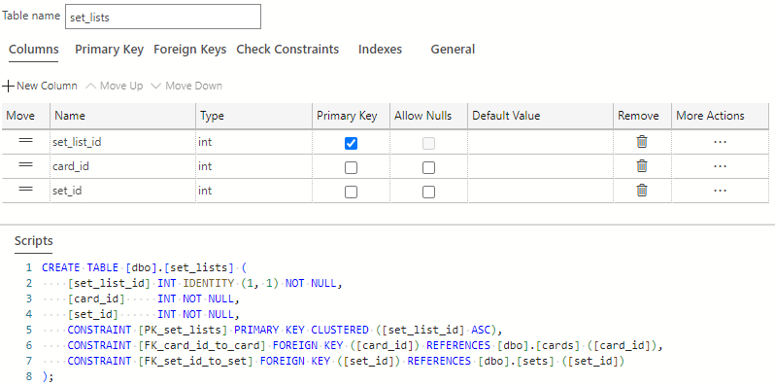Viewport: 775px width, 386px height.
Task: Toggle Allow Nulls for card_id
Action: [x=428, y=168]
